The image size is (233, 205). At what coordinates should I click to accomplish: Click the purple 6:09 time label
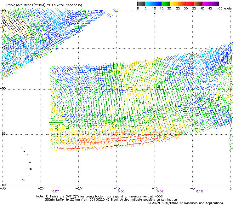click(x=160, y=191)
